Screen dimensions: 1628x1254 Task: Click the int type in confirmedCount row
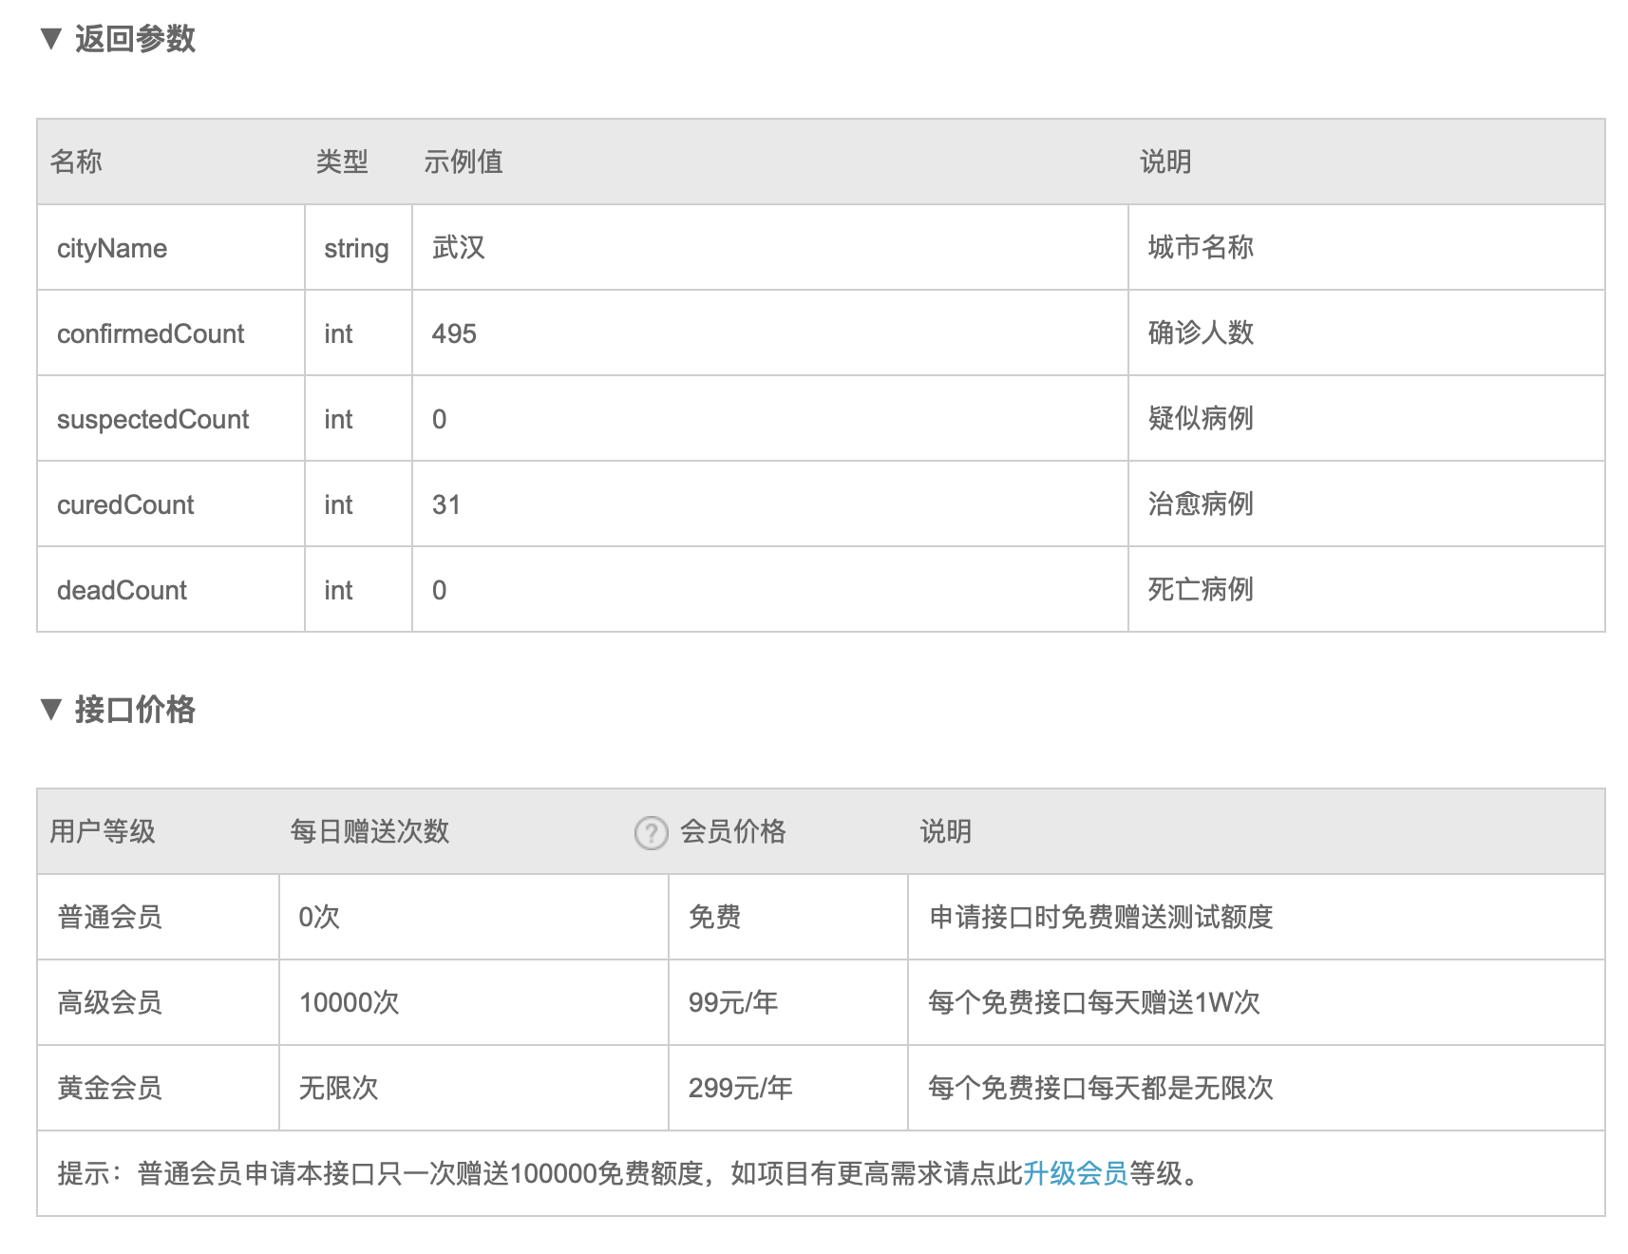click(338, 333)
